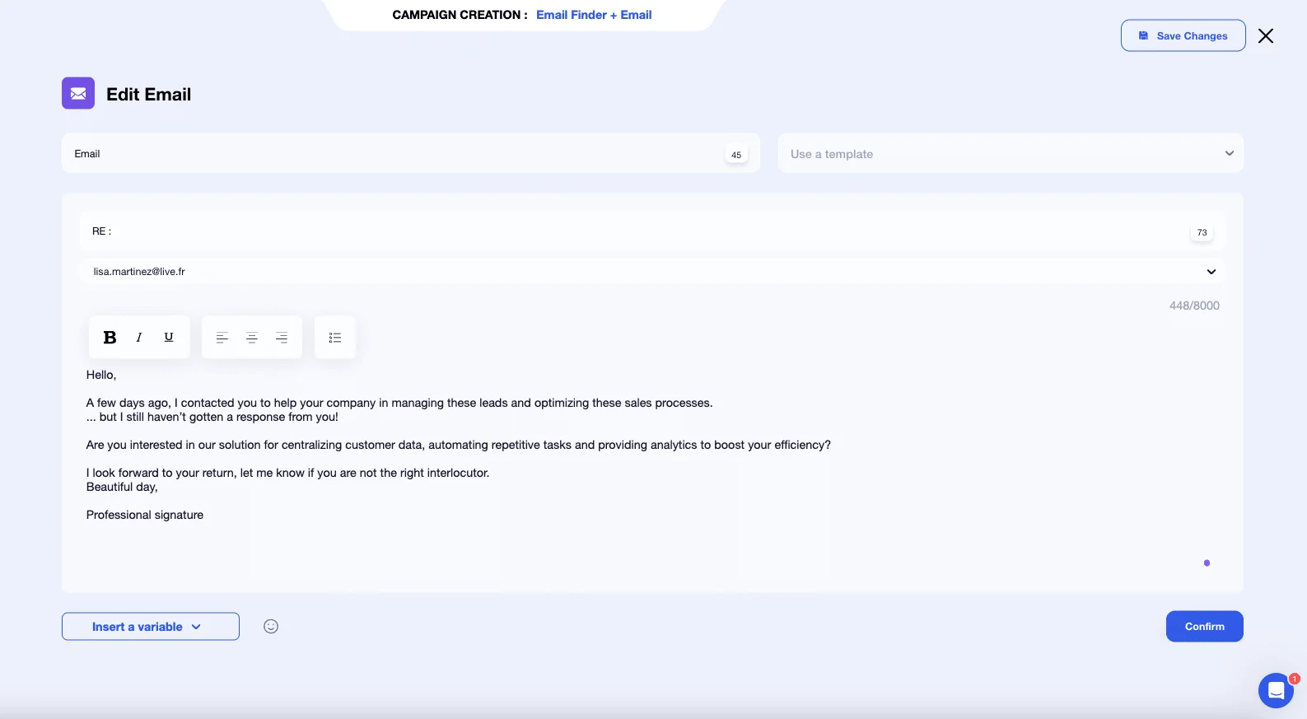Align text to the left

222,338
